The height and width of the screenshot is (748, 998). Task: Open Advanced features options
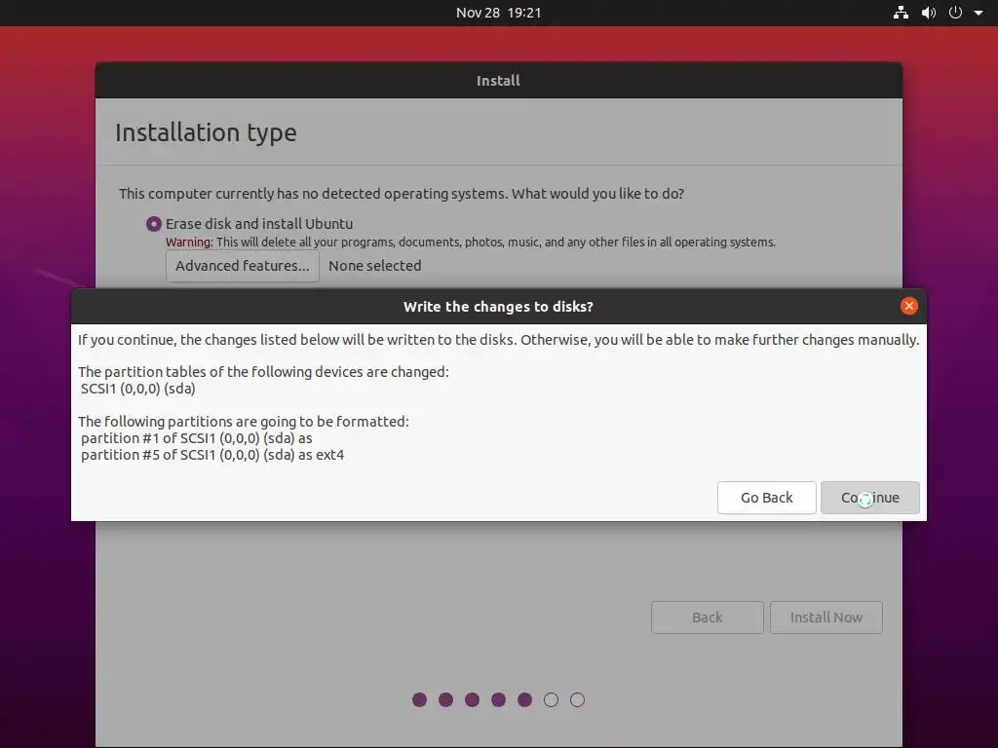(x=242, y=266)
